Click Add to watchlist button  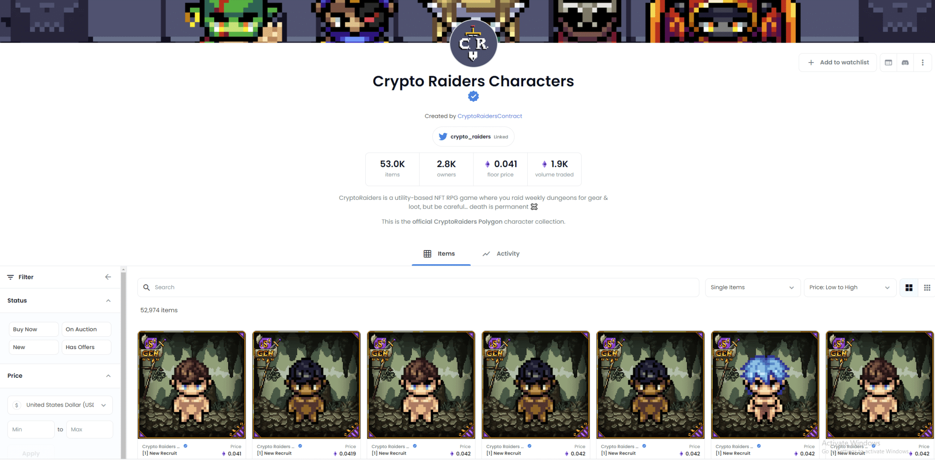838,63
